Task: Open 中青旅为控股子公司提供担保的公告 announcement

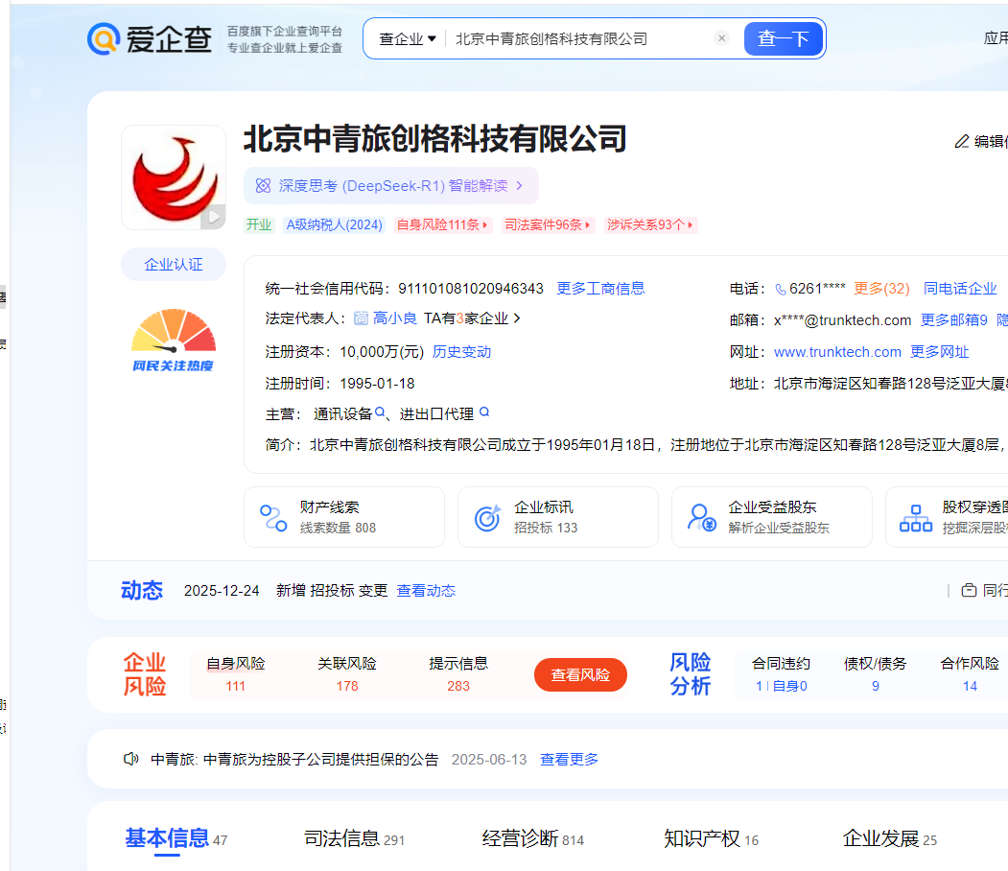Action: pos(295,760)
